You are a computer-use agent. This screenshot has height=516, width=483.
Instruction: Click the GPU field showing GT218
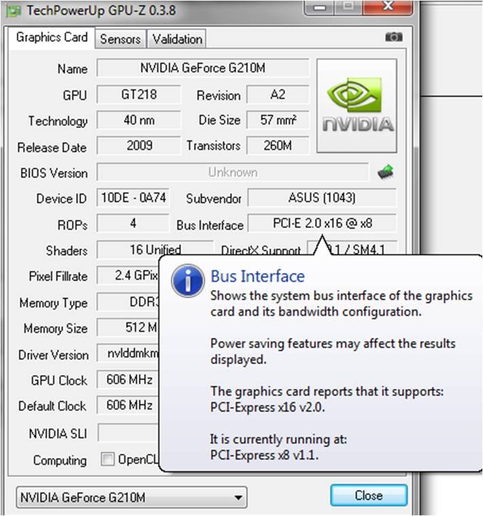click(139, 95)
